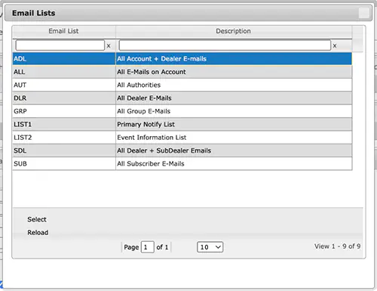
Task: Open the rows-per-page dropdown showing 10
Action: tap(210, 247)
